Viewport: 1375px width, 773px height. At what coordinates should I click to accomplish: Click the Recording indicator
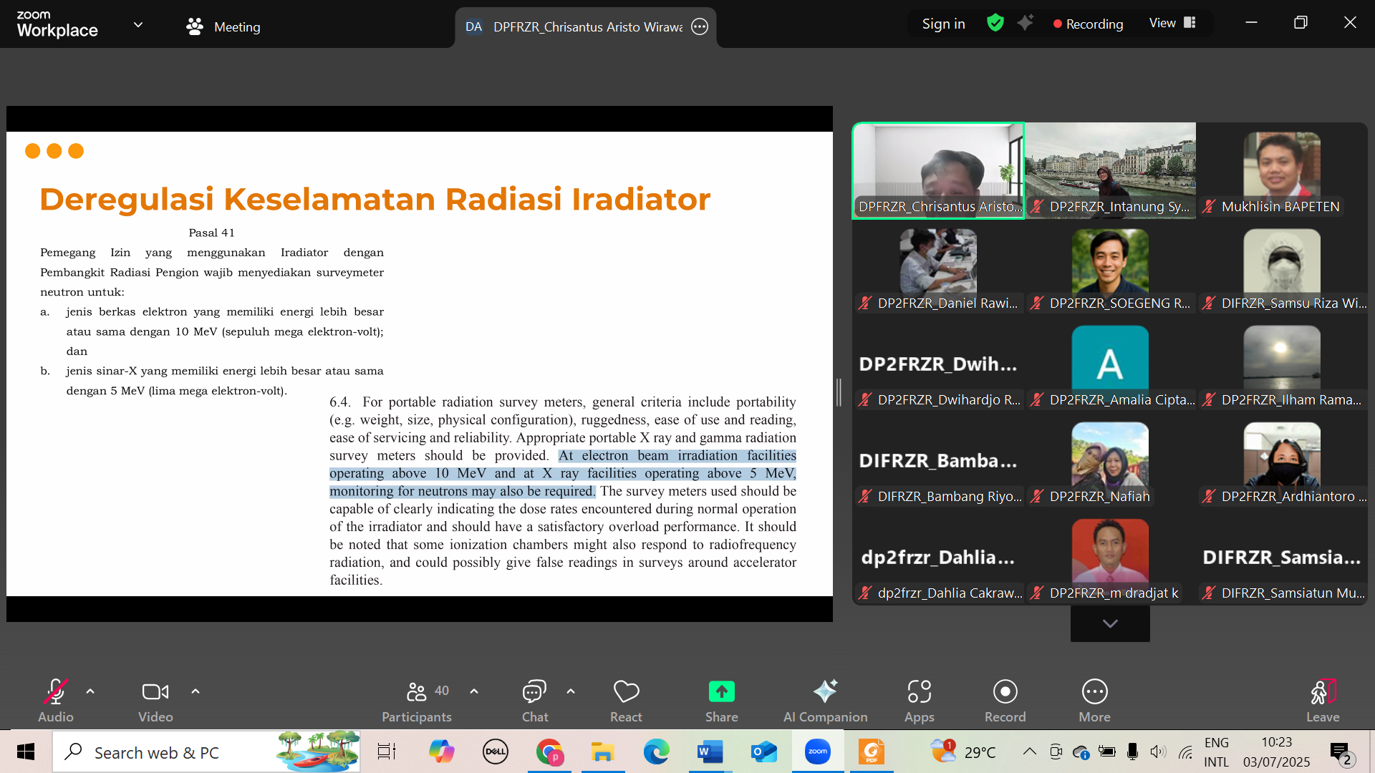point(1088,24)
